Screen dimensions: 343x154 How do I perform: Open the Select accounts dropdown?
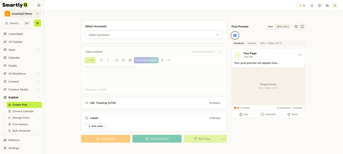click(154, 35)
